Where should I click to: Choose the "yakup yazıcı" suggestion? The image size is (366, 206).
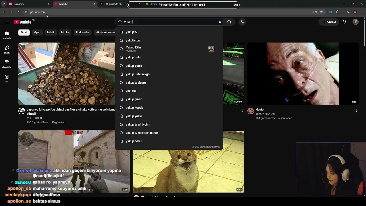pyautogui.click(x=169, y=116)
